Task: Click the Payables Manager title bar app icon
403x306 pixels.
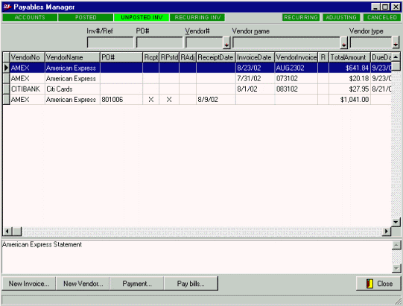Action: point(7,7)
